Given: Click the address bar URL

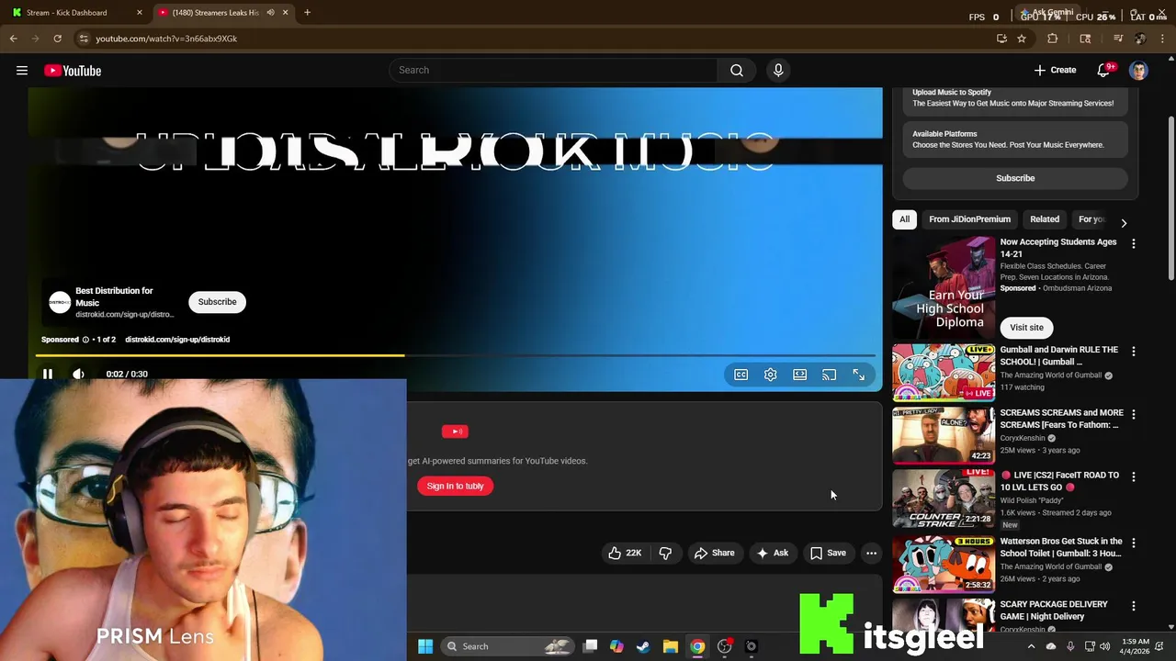Looking at the screenshot, I should click(x=166, y=39).
